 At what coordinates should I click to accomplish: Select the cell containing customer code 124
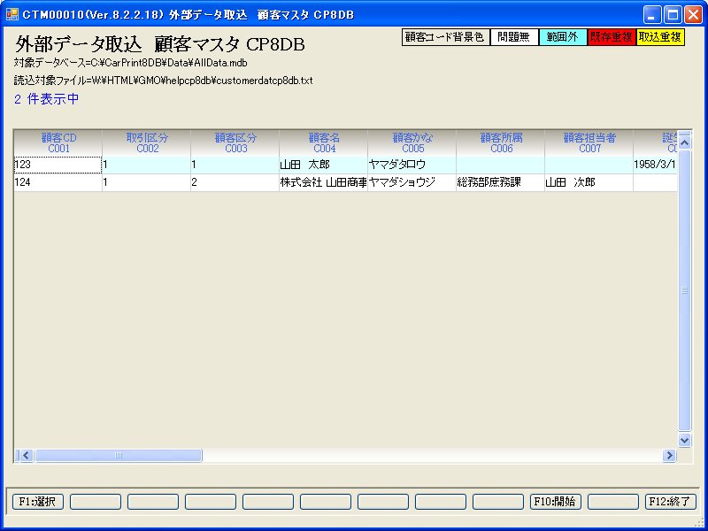click(x=58, y=182)
